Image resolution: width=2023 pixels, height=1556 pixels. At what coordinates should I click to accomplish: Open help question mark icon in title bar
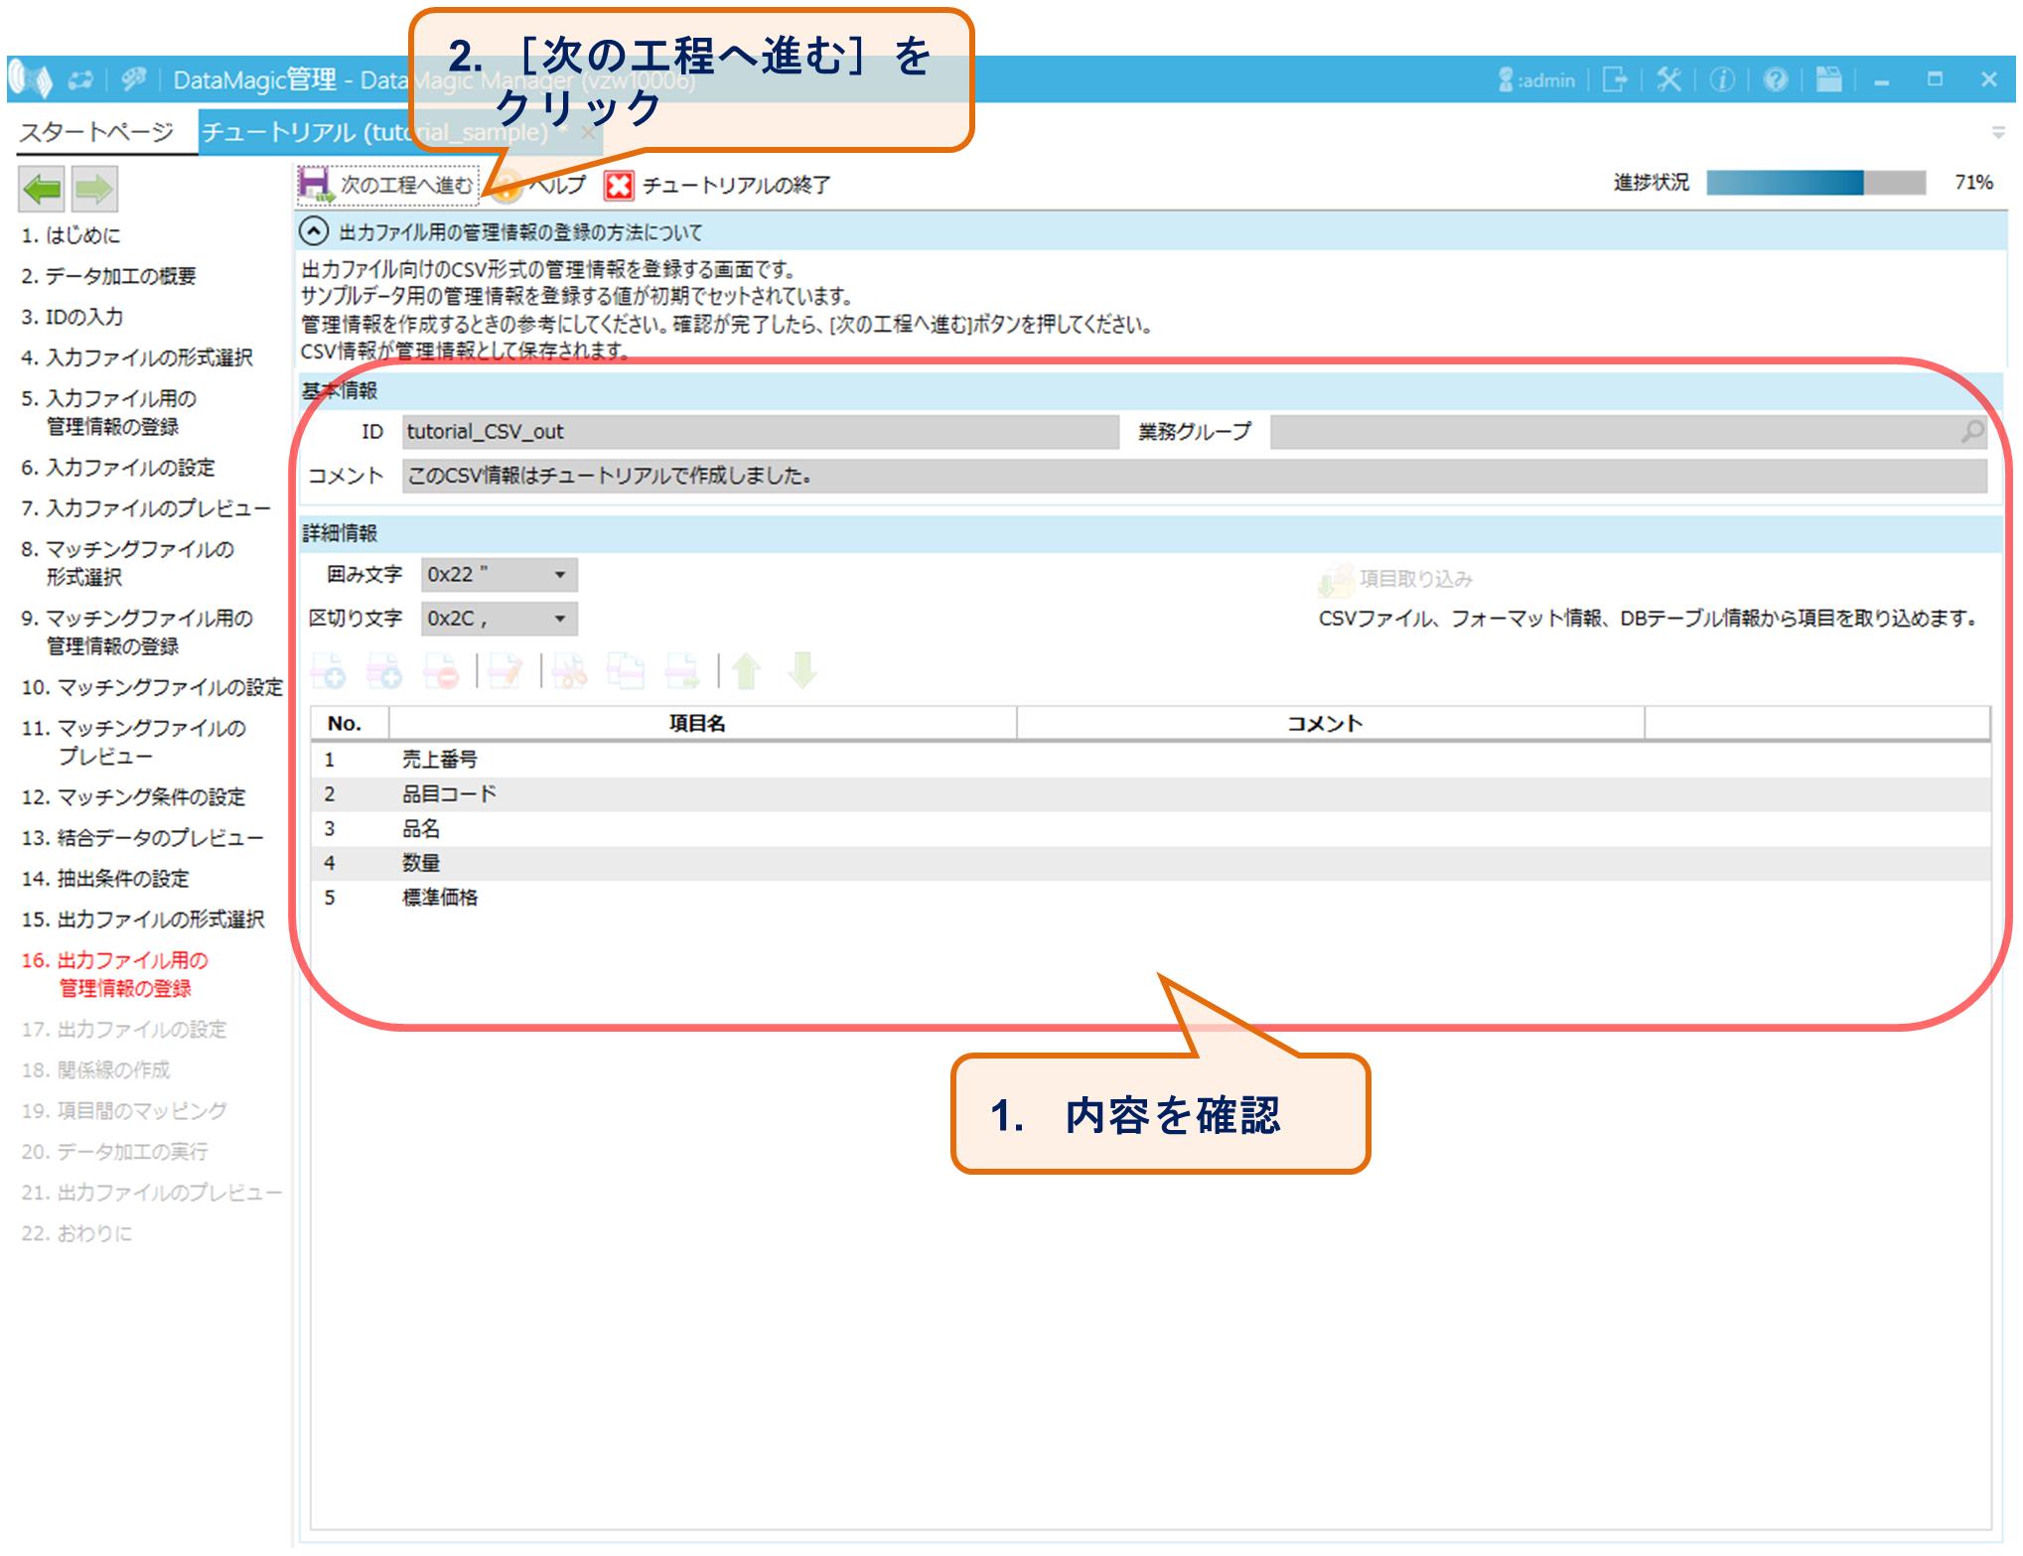pyautogui.click(x=1776, y=79)
